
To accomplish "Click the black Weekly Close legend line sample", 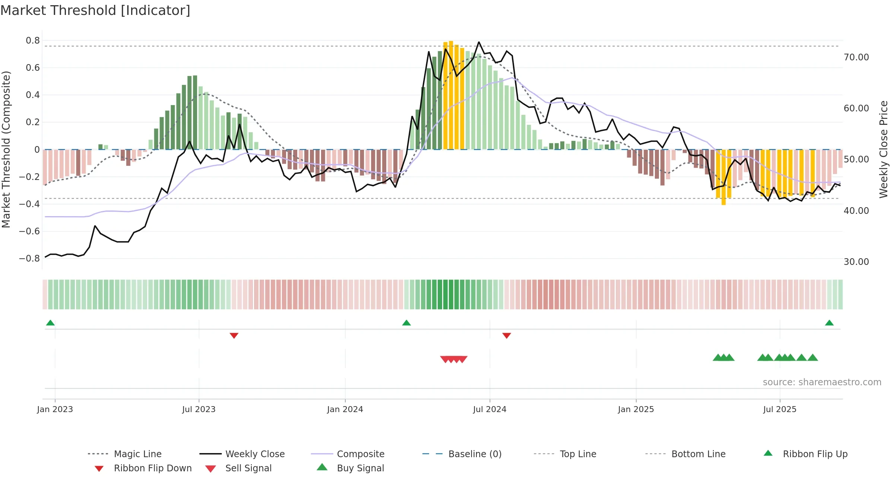I will (210, 454).
